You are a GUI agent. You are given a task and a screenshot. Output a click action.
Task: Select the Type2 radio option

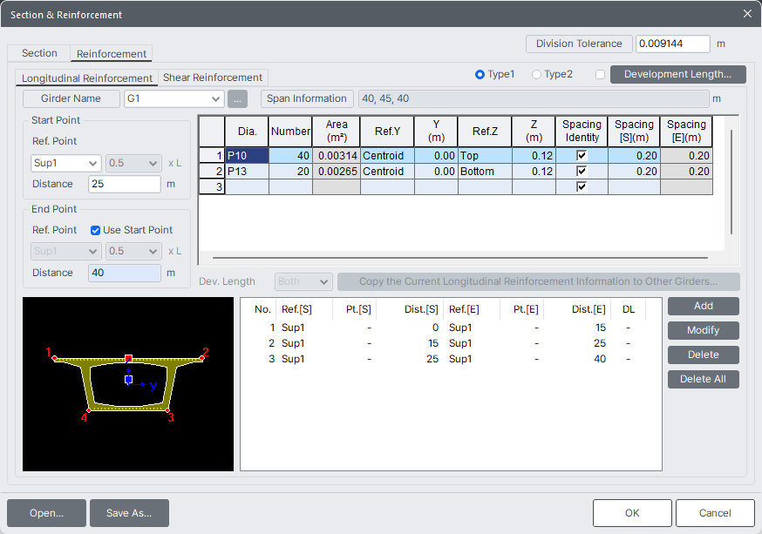click(536, 75)
